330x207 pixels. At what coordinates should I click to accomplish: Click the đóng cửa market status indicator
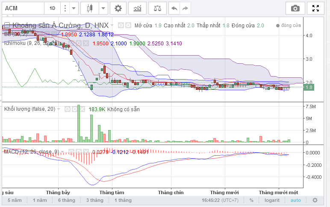289,26
